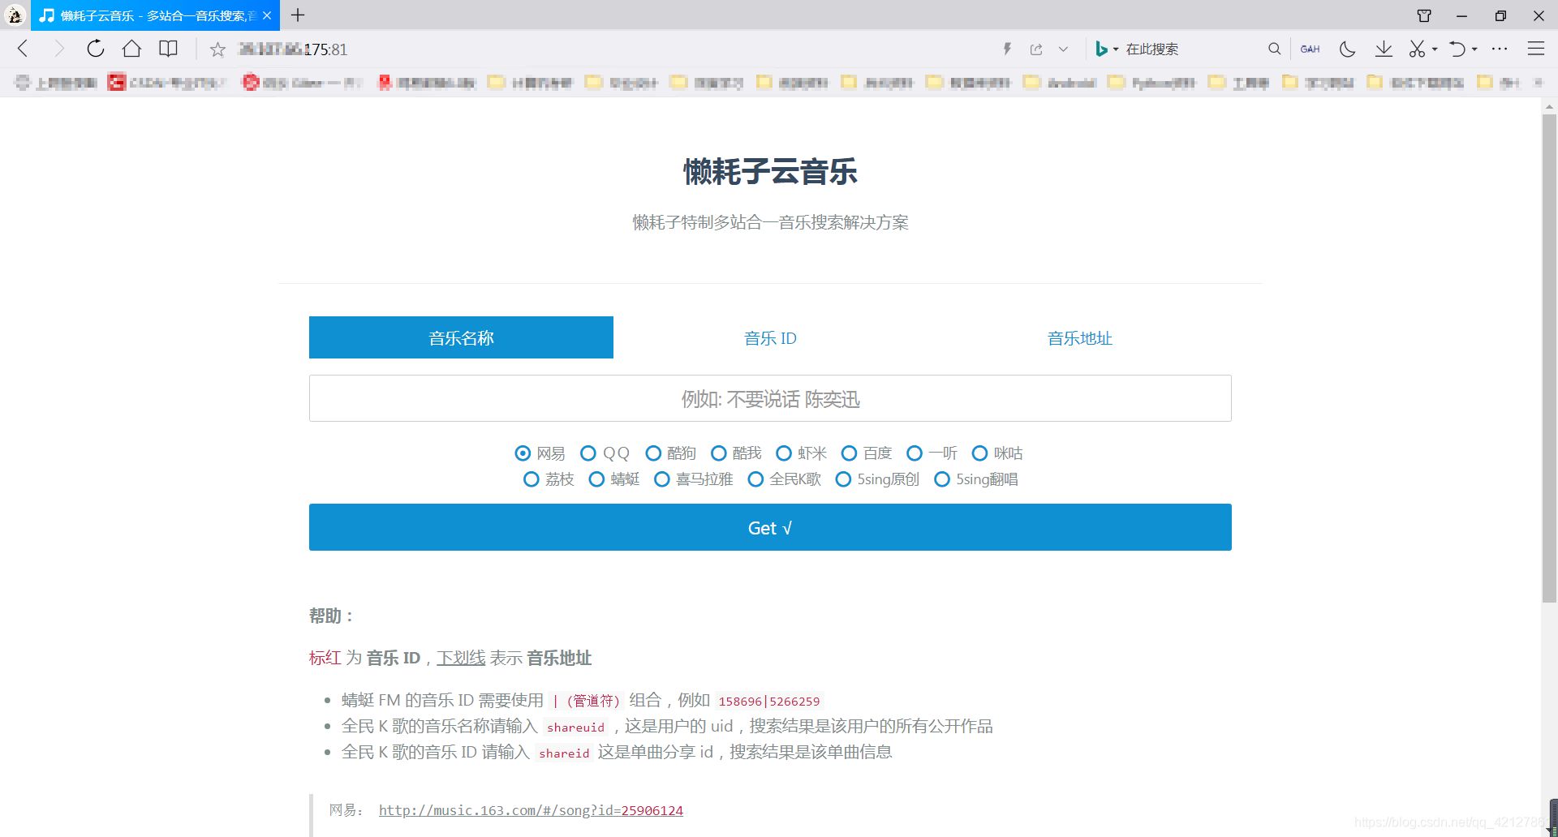Select the 5sing翻唱 radio button
The height and width of the screenshot is (837, 1558).
[942, 479]
